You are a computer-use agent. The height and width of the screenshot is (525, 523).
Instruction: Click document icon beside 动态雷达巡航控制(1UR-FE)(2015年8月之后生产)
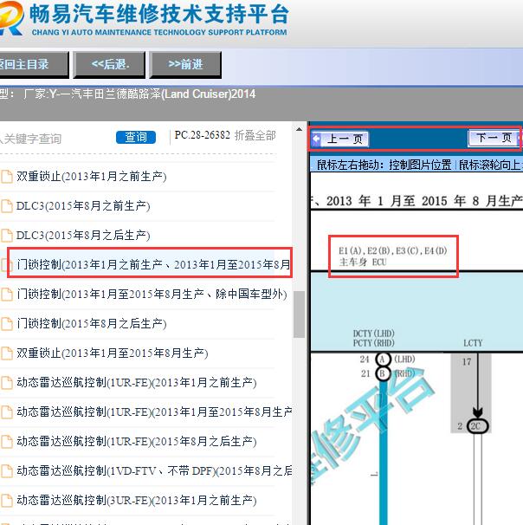[x=6, y=442]
